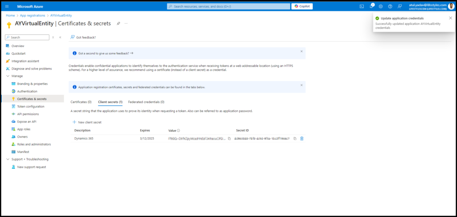
Task: Follow the Got a second feedback link
Action: pyautogui.click(x=106, y=53)
